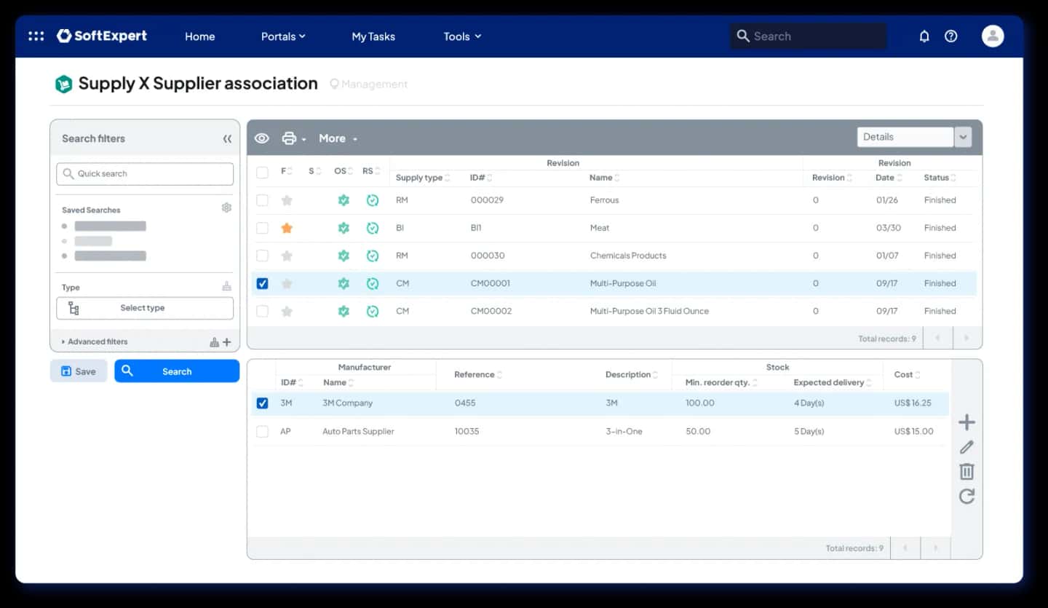Viewport: 1048px width, 608px height.
Task: Click the trash delete icon
Action: coord(966,471)
